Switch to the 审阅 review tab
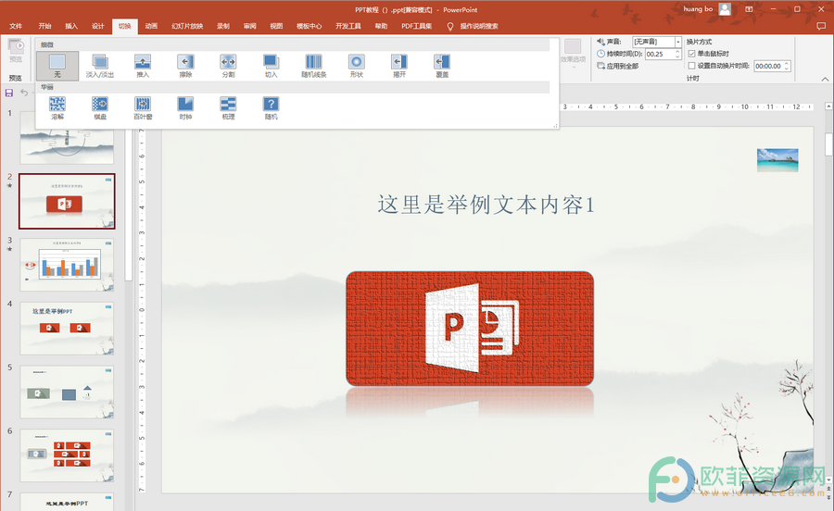Image resolution: width=834 pixels, height=511 pixels. [250, 26]
